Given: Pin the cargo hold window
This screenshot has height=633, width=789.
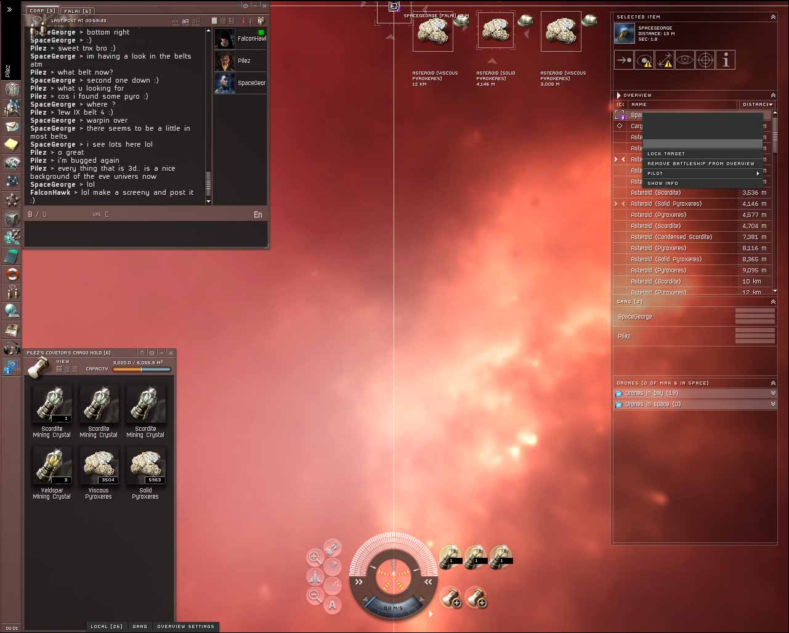Looking at the screenshot, I should (x=152, y=353).
